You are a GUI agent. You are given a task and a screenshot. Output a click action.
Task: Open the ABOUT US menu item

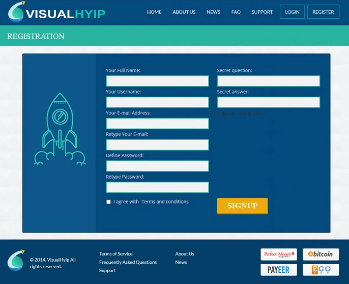(x=184, y=12)
